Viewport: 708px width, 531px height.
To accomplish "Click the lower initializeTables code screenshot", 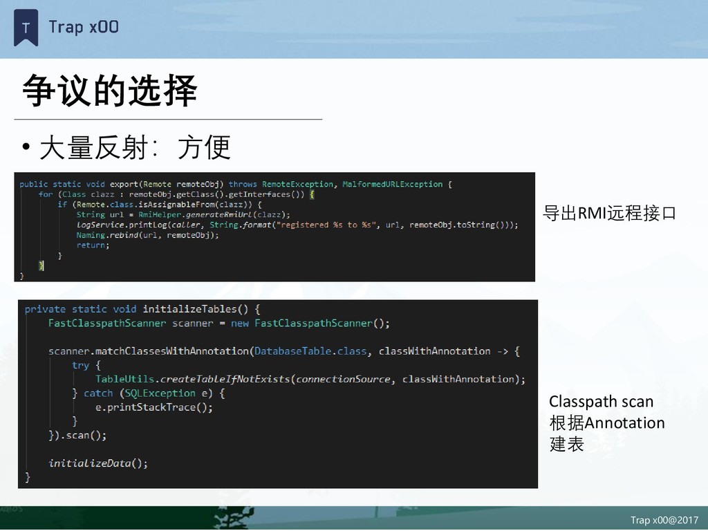I will (278, 393).
